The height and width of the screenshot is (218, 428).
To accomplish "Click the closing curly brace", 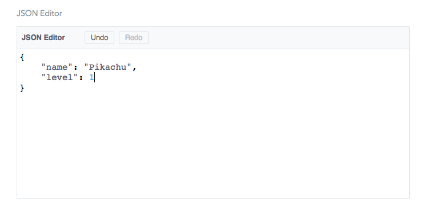I will (22, 88).
